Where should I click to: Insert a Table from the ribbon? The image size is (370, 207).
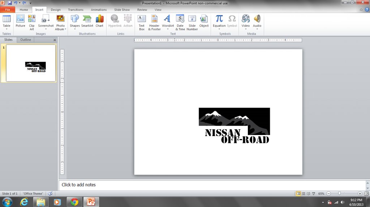point(7,22)
